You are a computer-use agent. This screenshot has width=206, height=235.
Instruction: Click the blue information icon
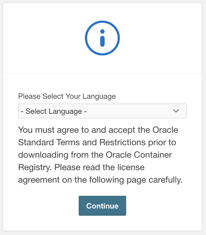102,38
